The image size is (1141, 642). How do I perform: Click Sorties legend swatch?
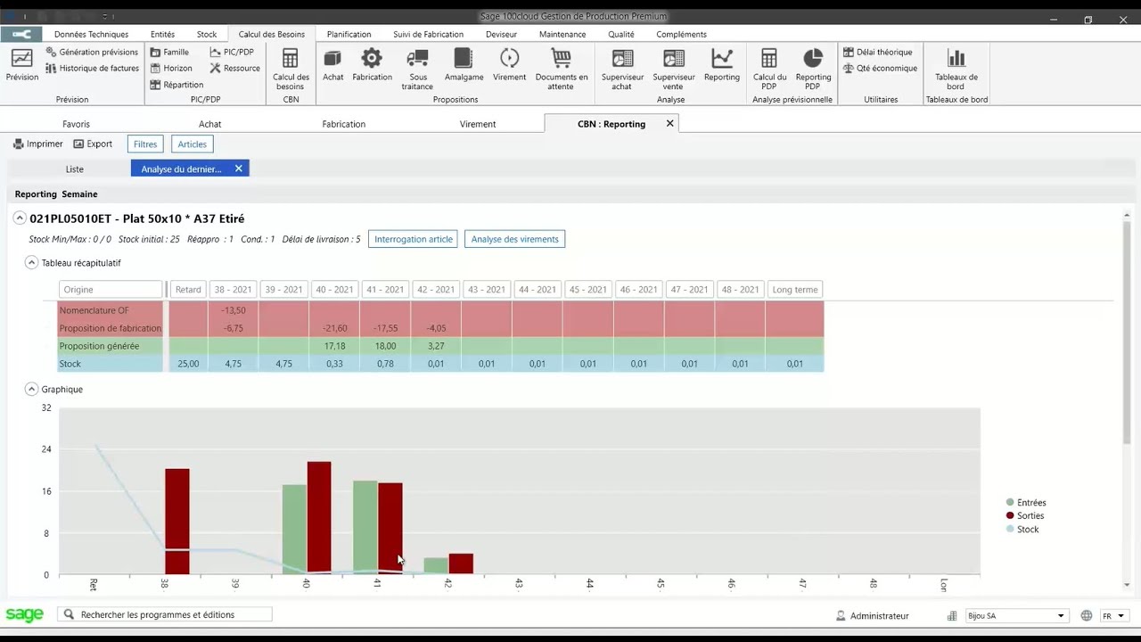(x=1010, y=516)
